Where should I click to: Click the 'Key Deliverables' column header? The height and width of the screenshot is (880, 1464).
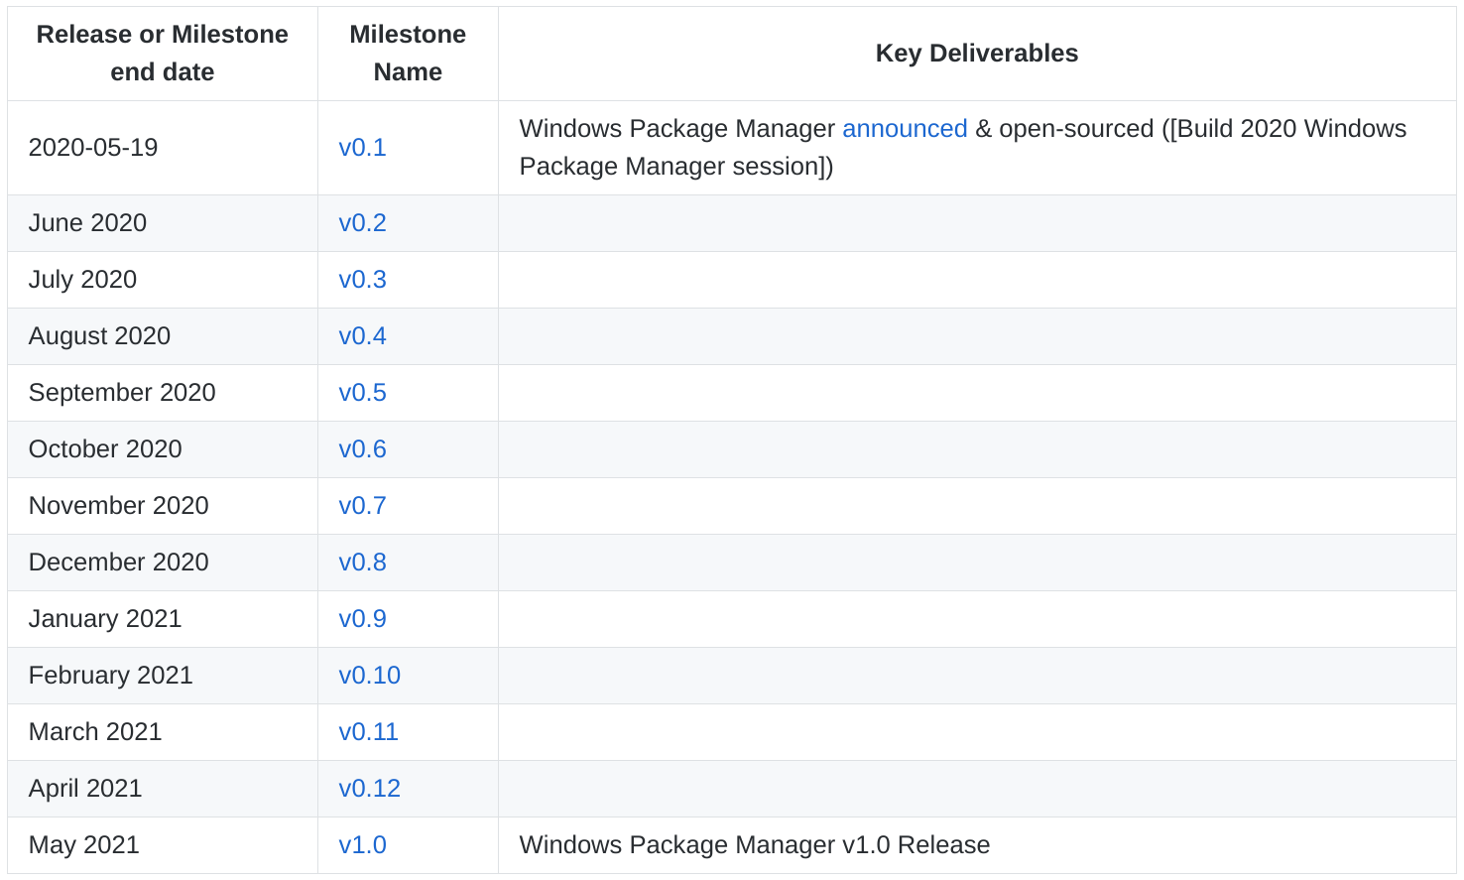pyautogui.click(x=977, y=54)
